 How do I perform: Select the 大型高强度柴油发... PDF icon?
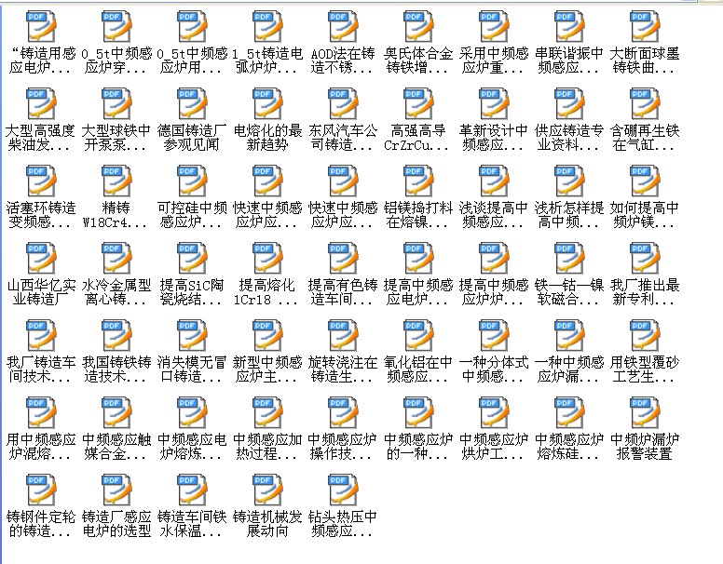click(41, 103)
